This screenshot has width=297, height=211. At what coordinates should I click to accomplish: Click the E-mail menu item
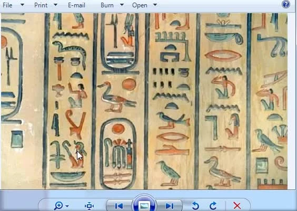(x=76, y=5)
